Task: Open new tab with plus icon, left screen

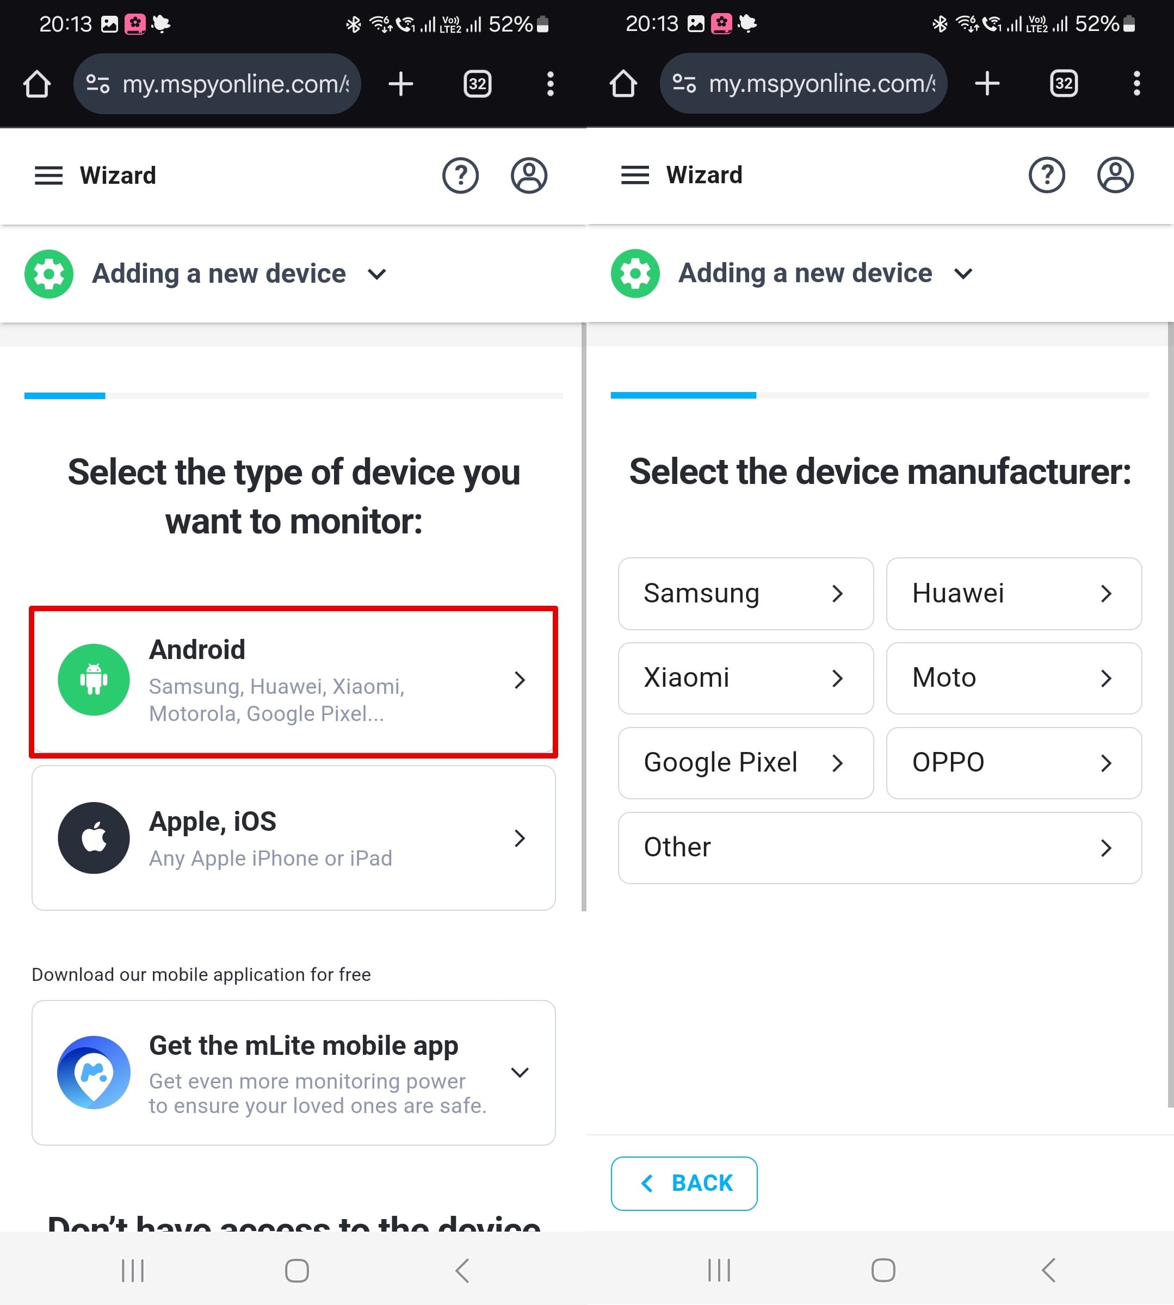Action: tap(400, 84)
